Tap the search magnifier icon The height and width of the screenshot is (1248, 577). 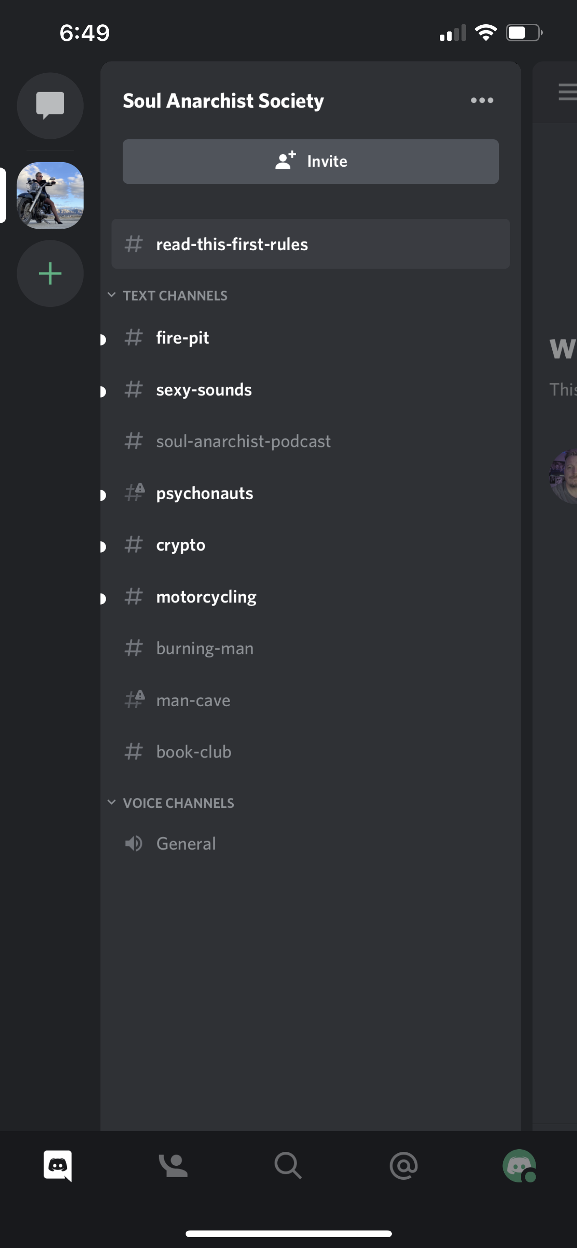(x=288, y=1166)
